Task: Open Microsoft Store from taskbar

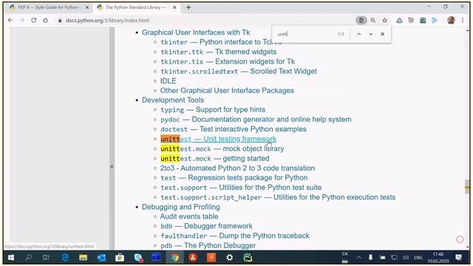Action: (120, 258)
